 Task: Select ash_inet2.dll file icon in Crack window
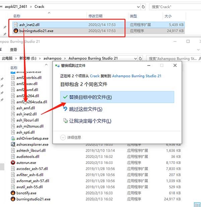tap(16, 25)
